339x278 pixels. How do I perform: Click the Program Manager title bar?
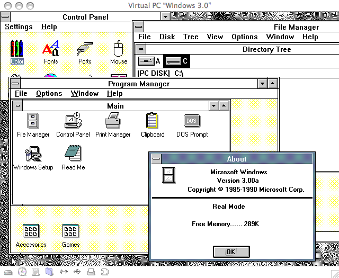pos(139,84)
